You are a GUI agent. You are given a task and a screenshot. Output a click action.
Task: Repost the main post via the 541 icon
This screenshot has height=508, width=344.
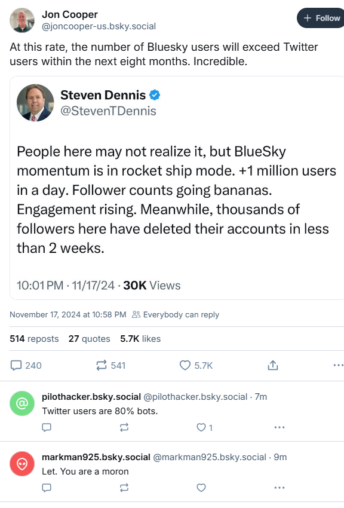(110, 365)
